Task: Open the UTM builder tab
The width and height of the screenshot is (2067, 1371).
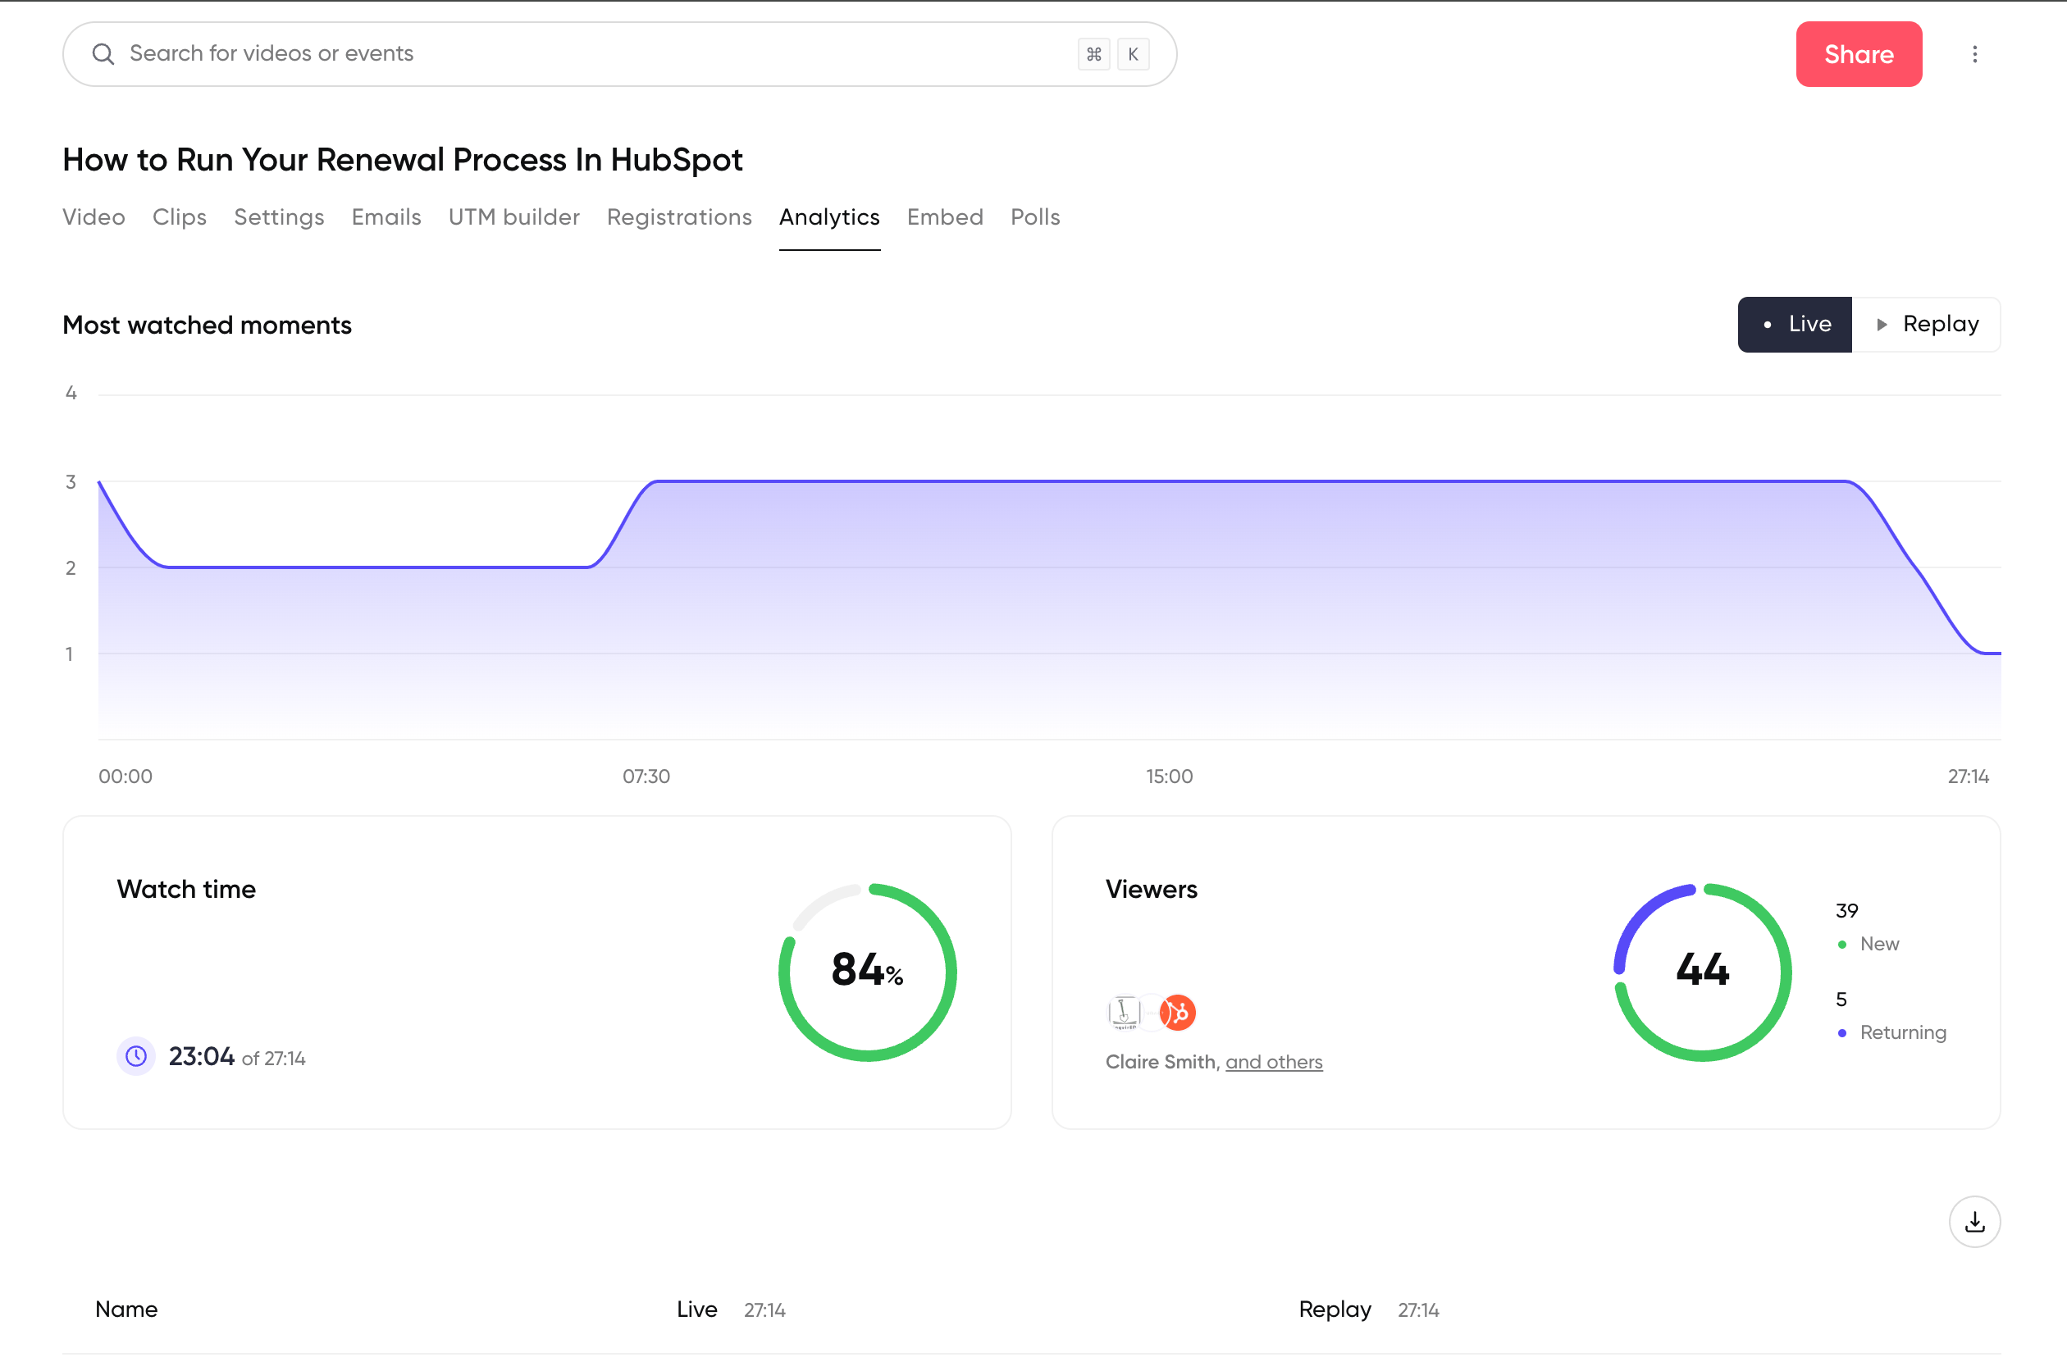Action: click(514, 216)
